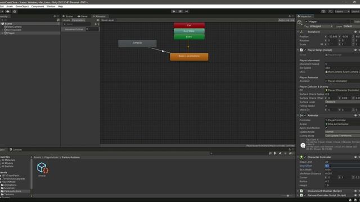This screenshot has width=360, height=202.
Task: Collapse the Scene root in Hierarchy
Action: [1, 24]
